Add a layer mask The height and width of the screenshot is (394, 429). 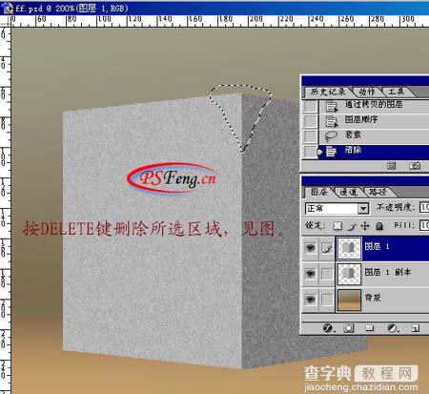tap(349, 327)
